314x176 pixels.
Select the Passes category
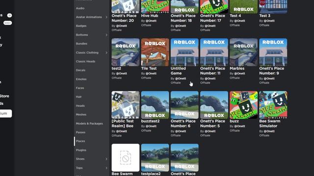pyautogui.click(x=80, y=132)
